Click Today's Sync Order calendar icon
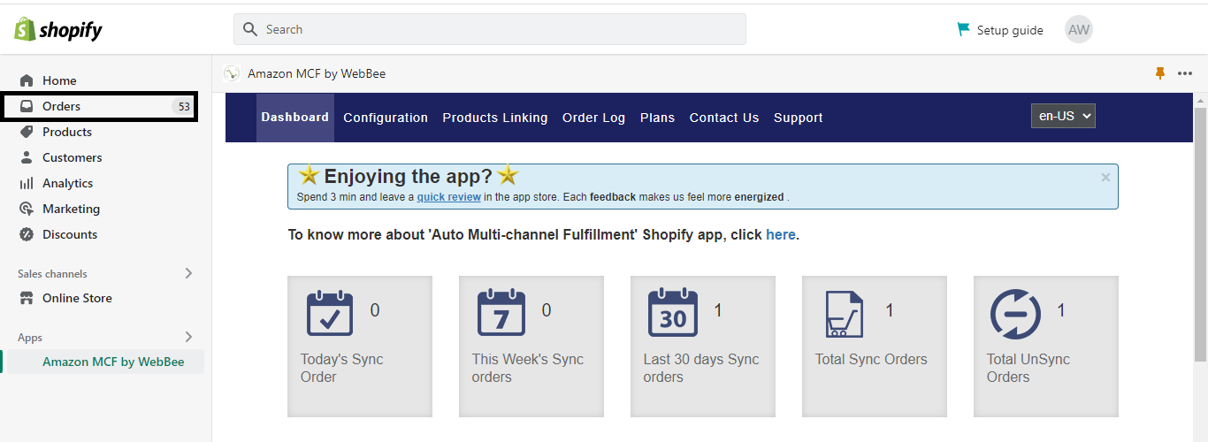Screen dimensions: 1208x442 point(329,314)
